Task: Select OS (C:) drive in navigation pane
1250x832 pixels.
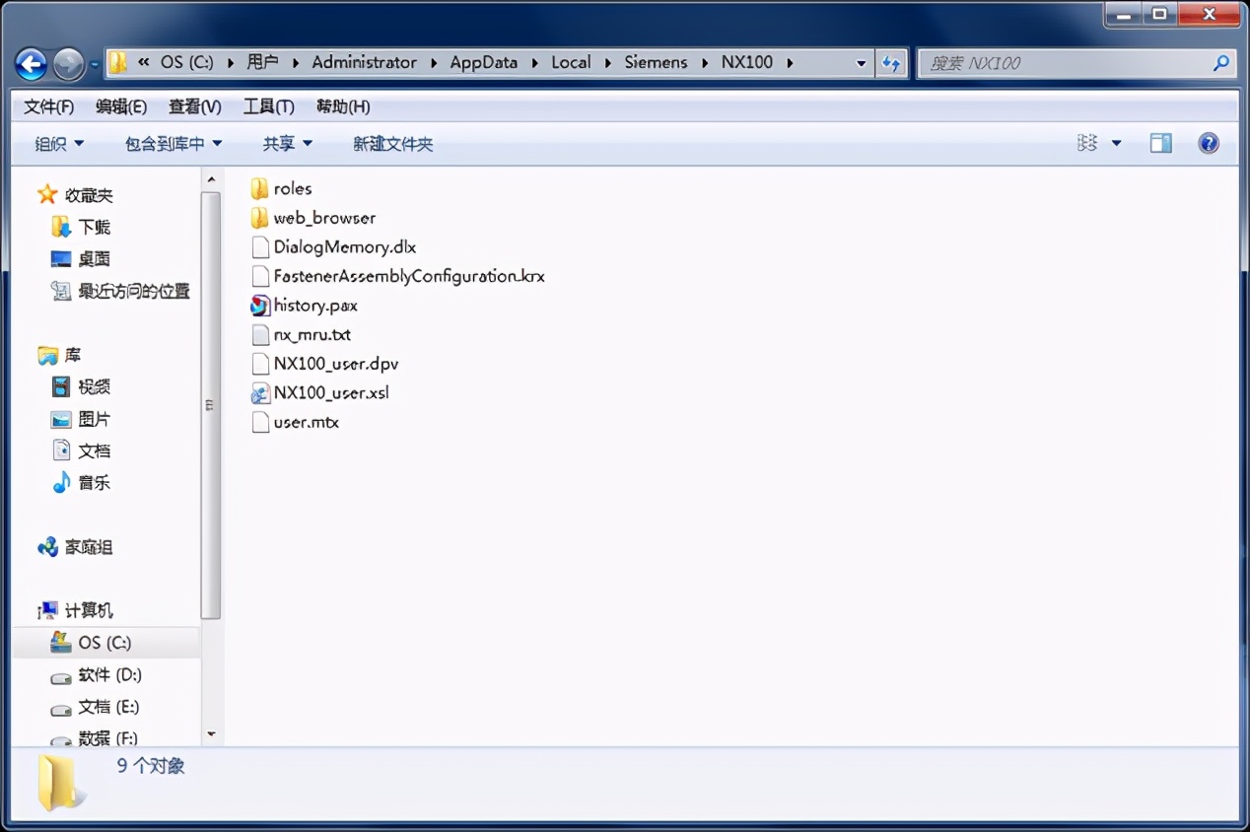Action: [x=104, y=643]
